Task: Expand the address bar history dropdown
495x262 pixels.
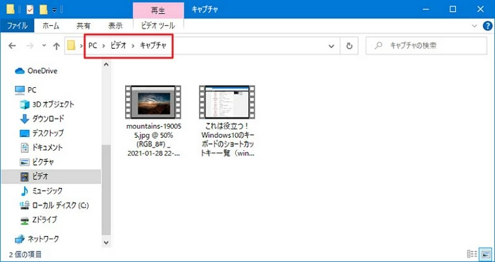Action: point(332,46)
